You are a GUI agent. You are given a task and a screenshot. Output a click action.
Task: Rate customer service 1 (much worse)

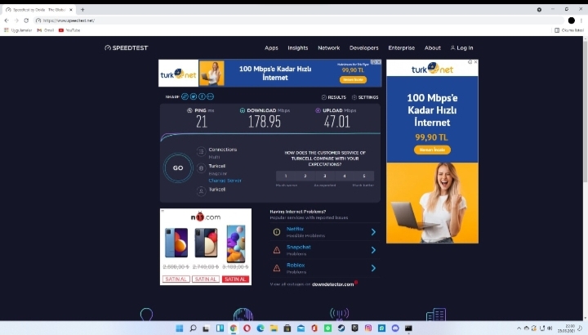pos(286,176)
